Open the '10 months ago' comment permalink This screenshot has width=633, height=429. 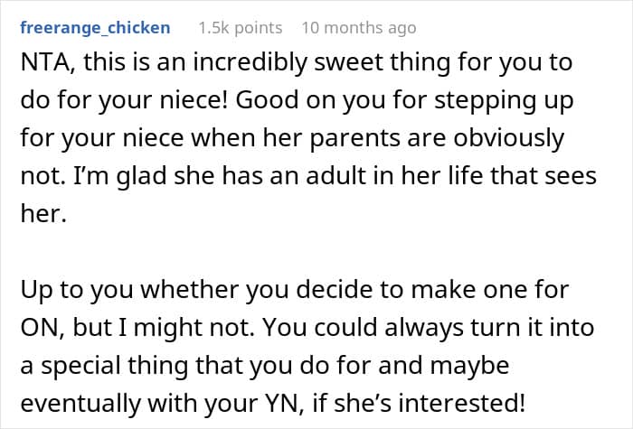(359, 28)
